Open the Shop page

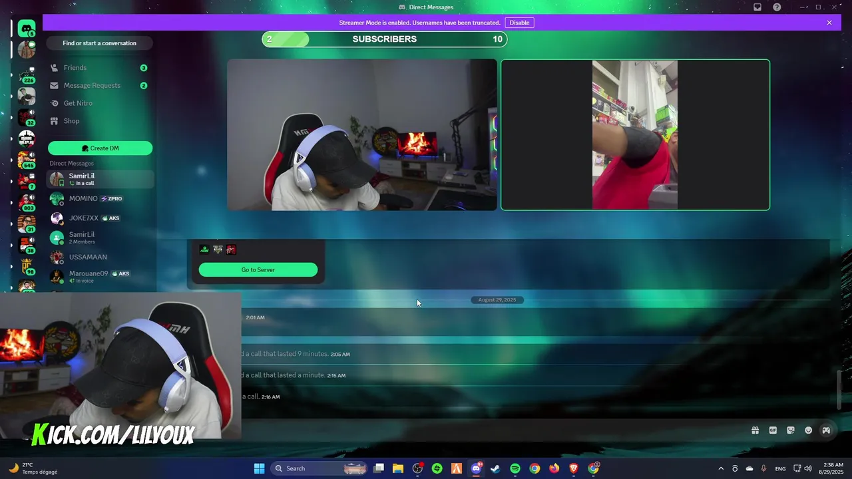[100, 121]
